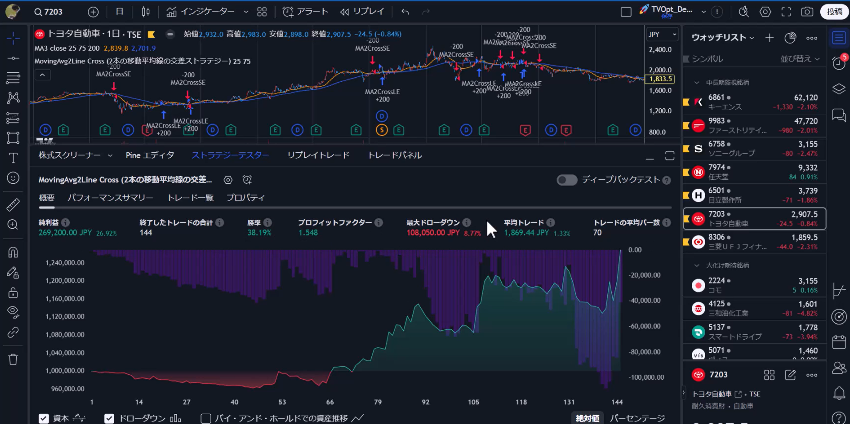850x424 pixels.
Task: Open the calendar sidebar icon
Action: click(x=839, y=342)
